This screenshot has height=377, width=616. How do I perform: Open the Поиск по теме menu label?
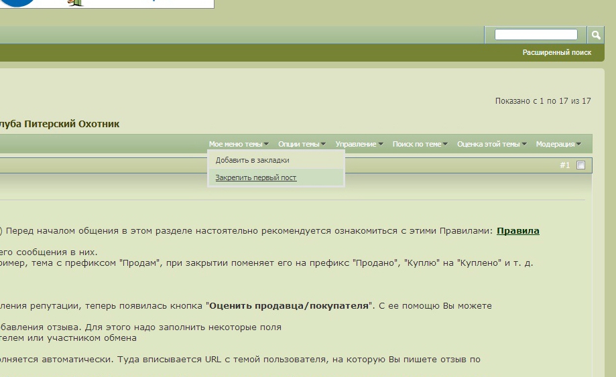tap(417, 144)
